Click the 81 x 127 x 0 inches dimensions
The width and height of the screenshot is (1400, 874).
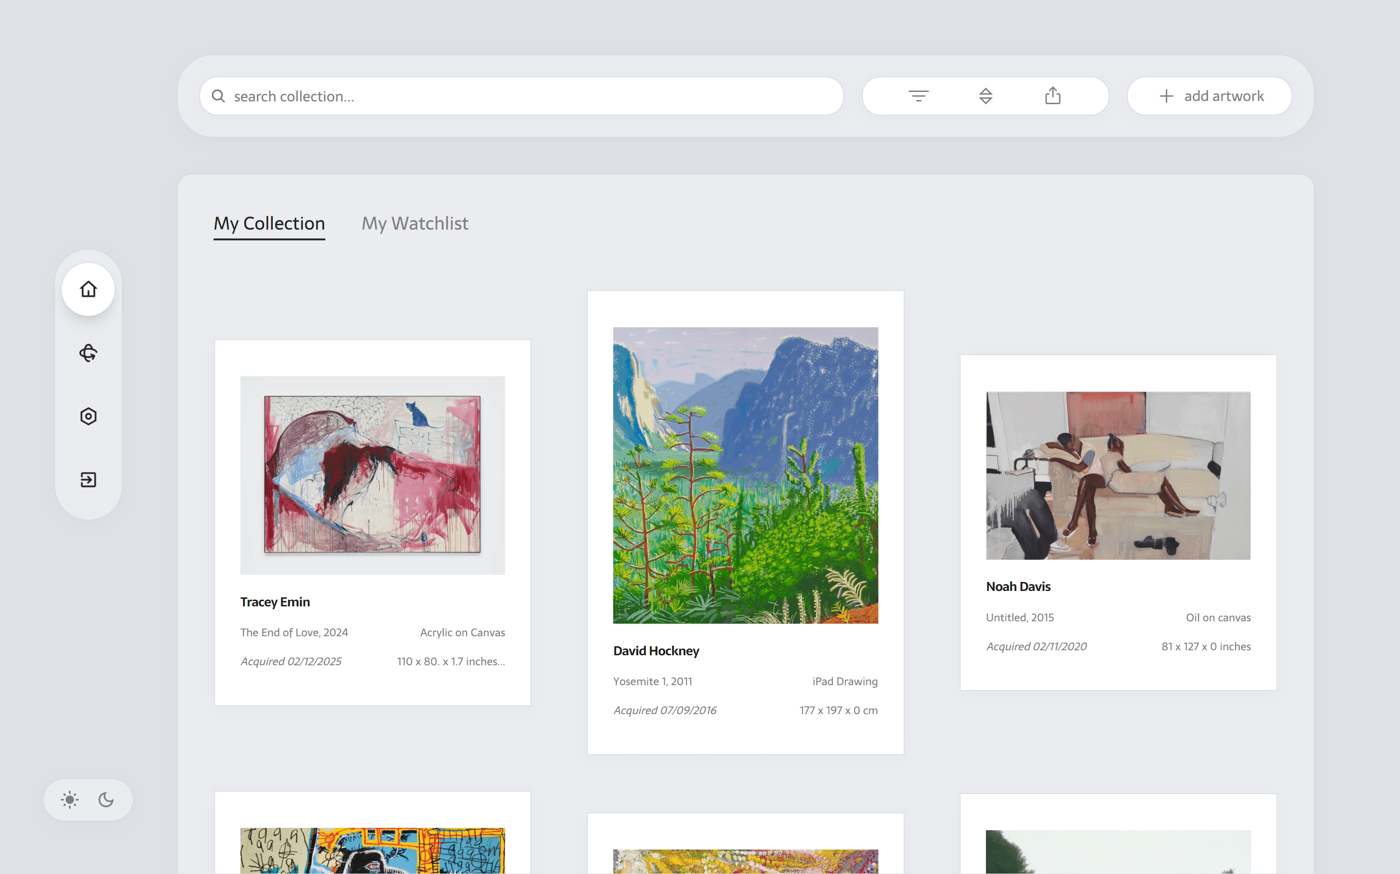(1206, 646)
